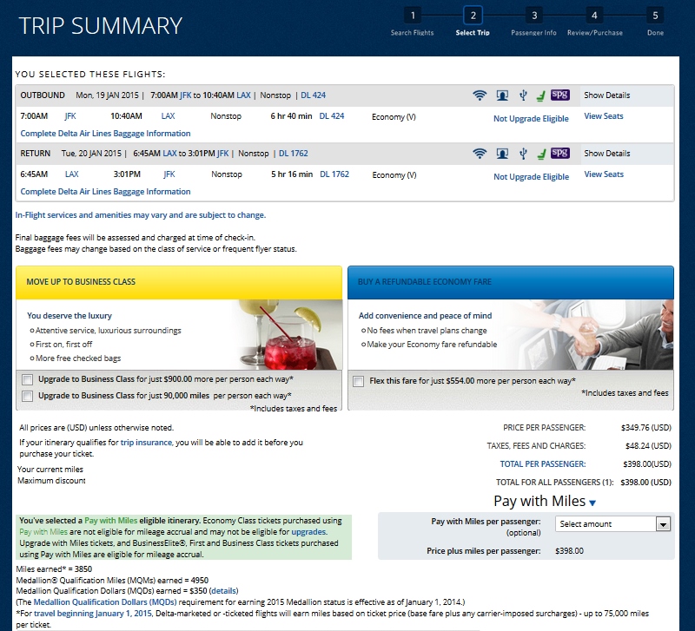Enable Flex this fare for $554.00
This screenshot has width=695, height=631.
coord(359,381)
